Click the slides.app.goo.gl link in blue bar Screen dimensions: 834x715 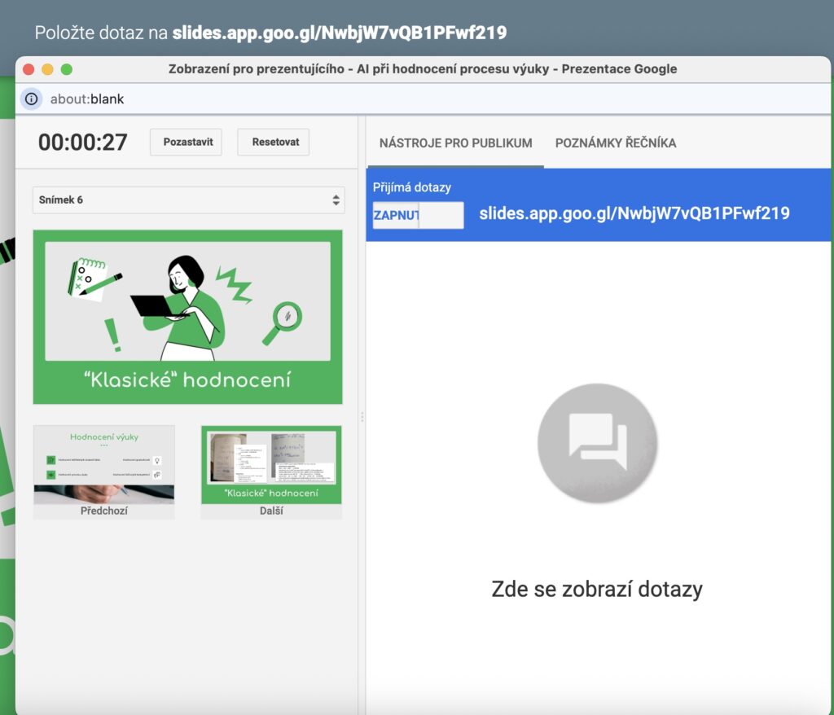(x=634, y=213)
